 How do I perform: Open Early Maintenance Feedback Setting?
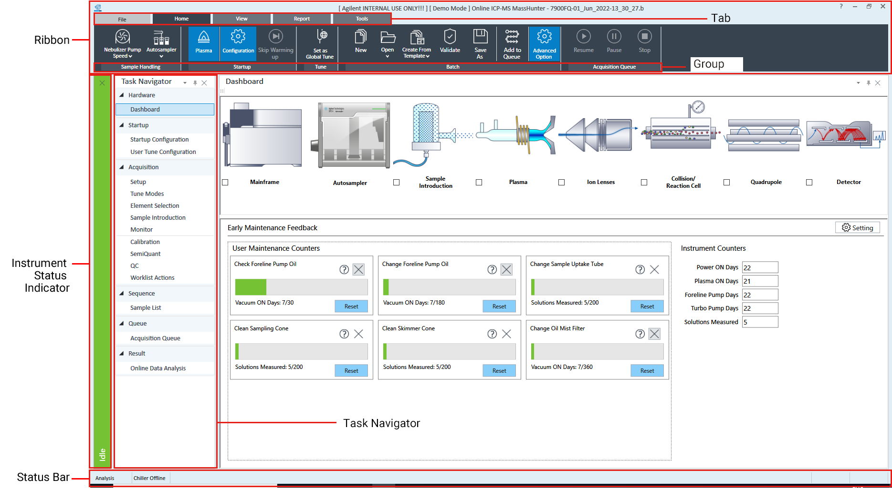pyautogui.click(x=857, y=228)
